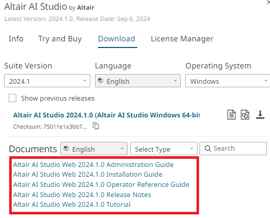Image resolution: width=270 pixels, height=218 pixels.
Task: Open the Operator Reference Guide document
Action: click(x=101, y=184)
